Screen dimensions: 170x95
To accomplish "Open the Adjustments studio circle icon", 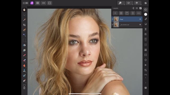I will 146,24.
